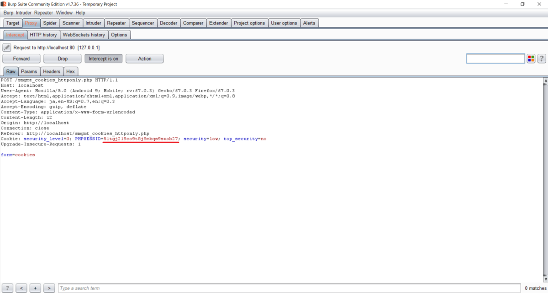The width and height of the screenshot is (548, 293).
Task: Click the Referer header line
Action: (x=75, y=134)
